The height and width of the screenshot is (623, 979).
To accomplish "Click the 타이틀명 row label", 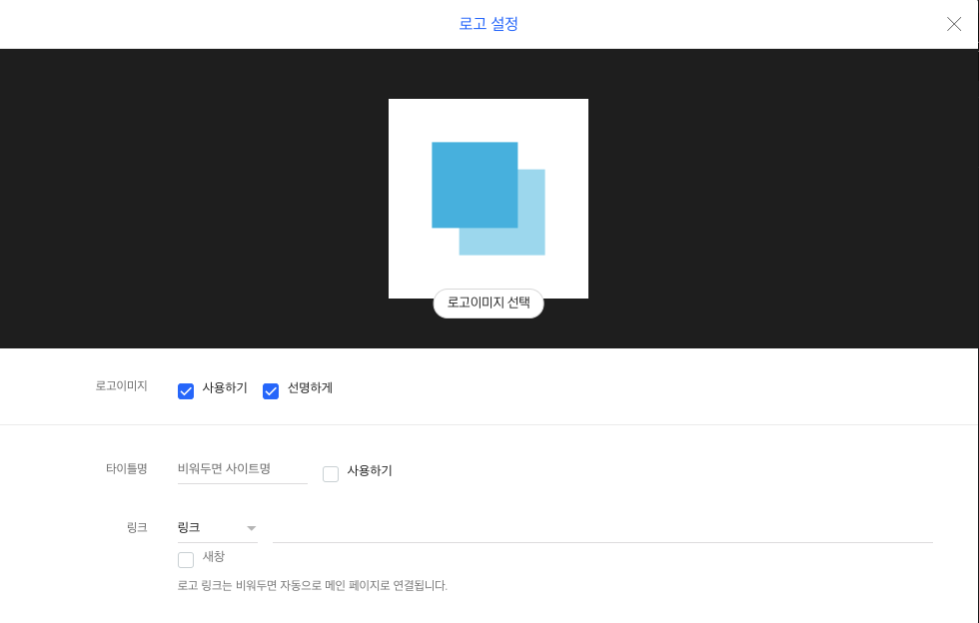I will (127, 469).
